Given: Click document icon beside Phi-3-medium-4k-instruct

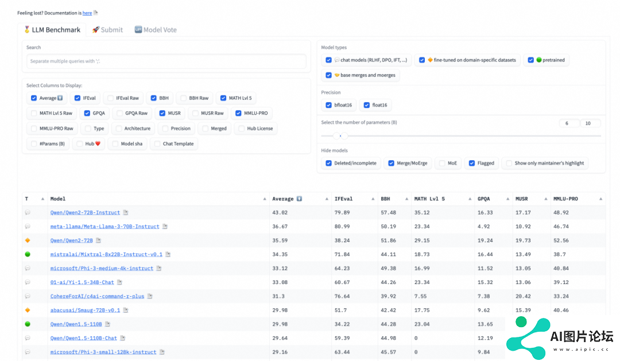Looking at the screenshot, I should tap(159, 269).
